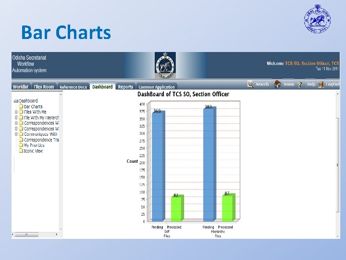The height and width of the screenshot is (260, 346).
Task: Open Reference Docs tab
Action: pos(73,87)
